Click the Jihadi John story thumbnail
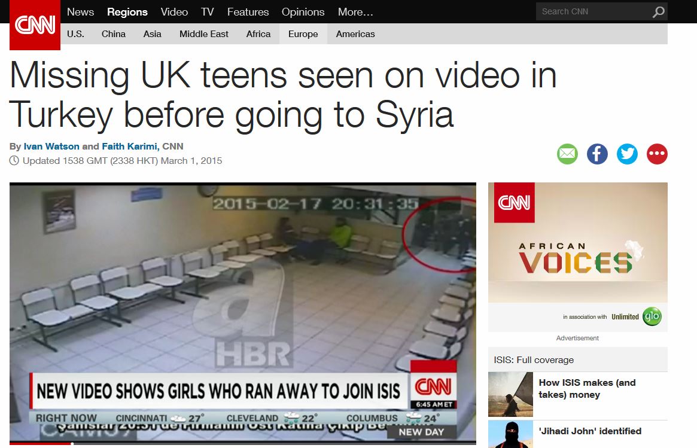This screenshot has height=448, width=697. (x=510, y=434)
